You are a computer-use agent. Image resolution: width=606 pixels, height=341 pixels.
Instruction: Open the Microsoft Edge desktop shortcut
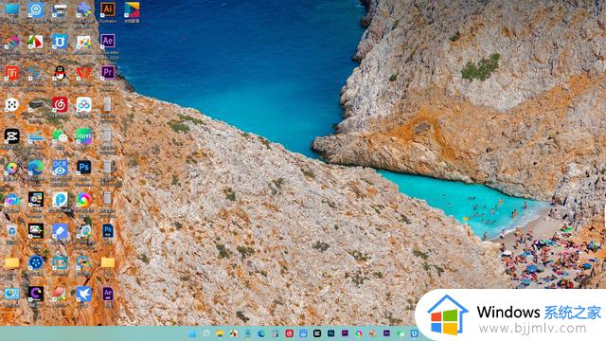[x=36, y=168]
